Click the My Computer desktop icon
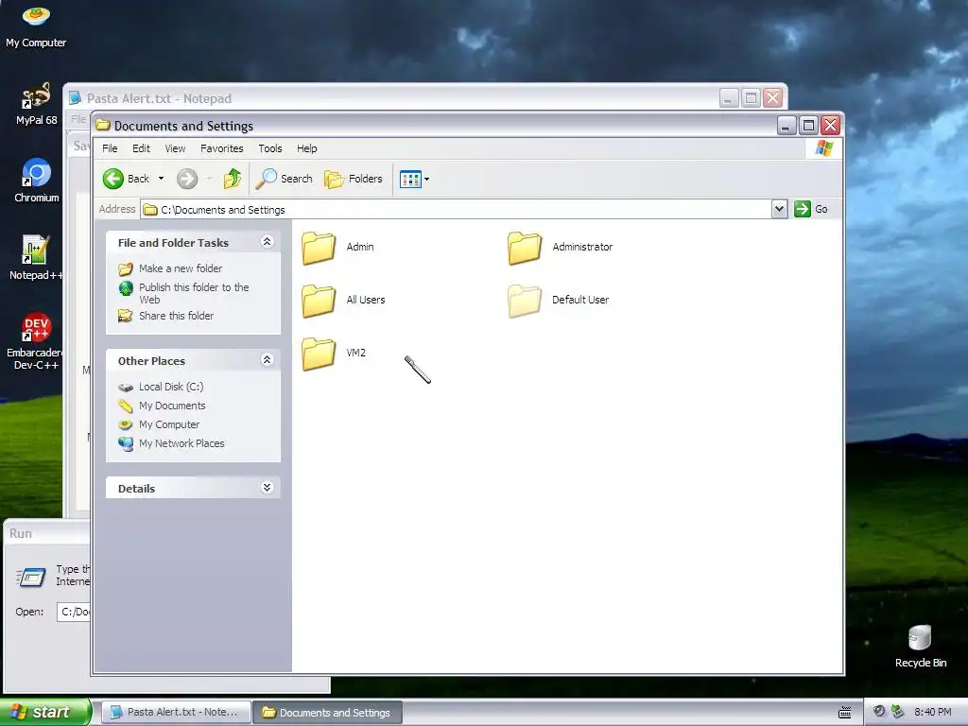 (36, 26)
